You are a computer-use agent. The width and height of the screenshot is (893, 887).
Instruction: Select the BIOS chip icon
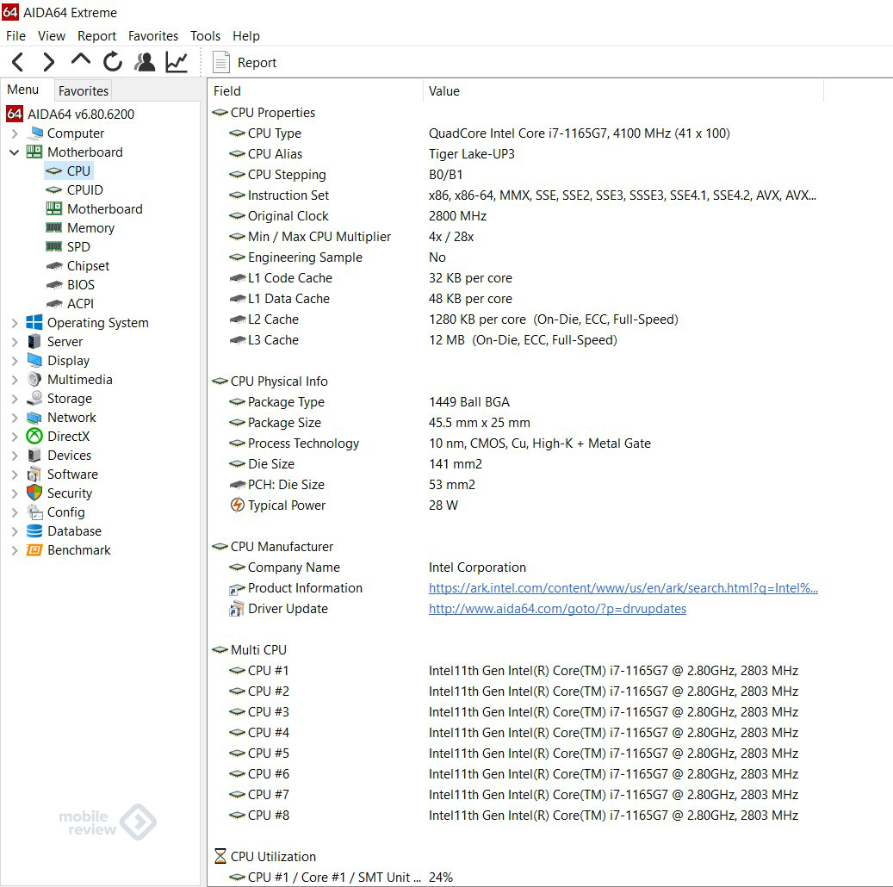click(53, 285)
